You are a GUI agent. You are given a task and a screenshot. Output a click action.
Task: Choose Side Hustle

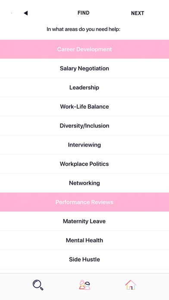84,259
